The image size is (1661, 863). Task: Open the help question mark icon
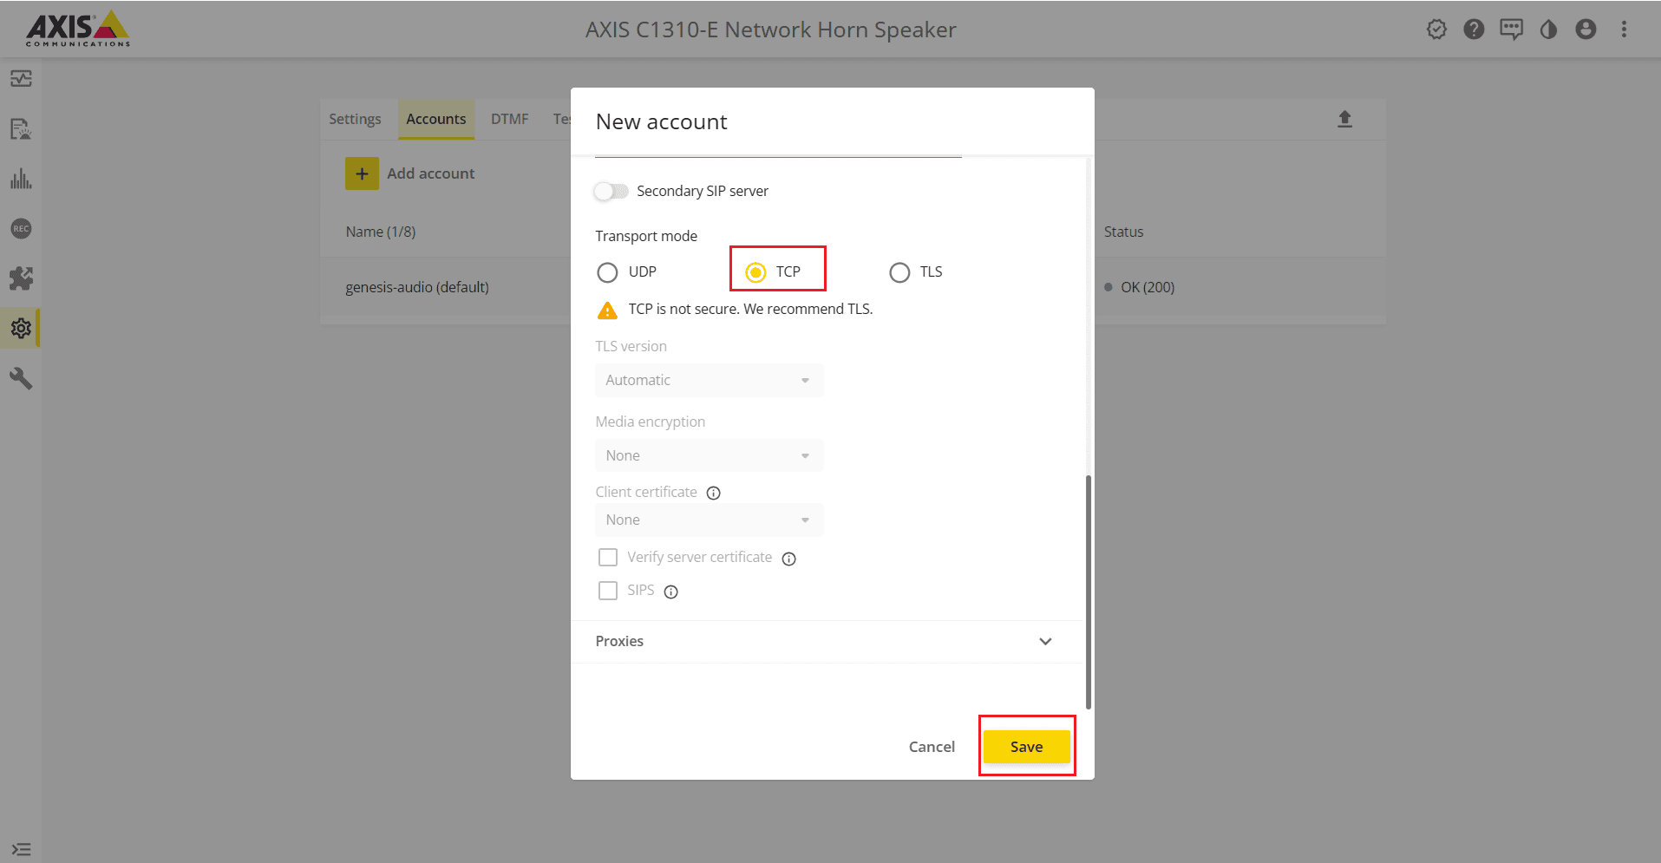(1474, 29)
